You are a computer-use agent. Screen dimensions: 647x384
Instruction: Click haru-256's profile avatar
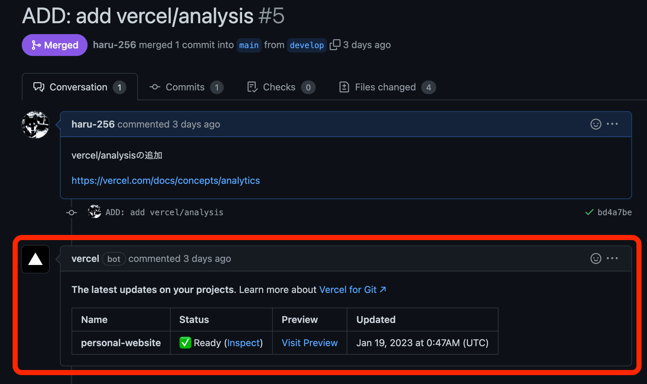pyautogui.click(x=35, y=125)
